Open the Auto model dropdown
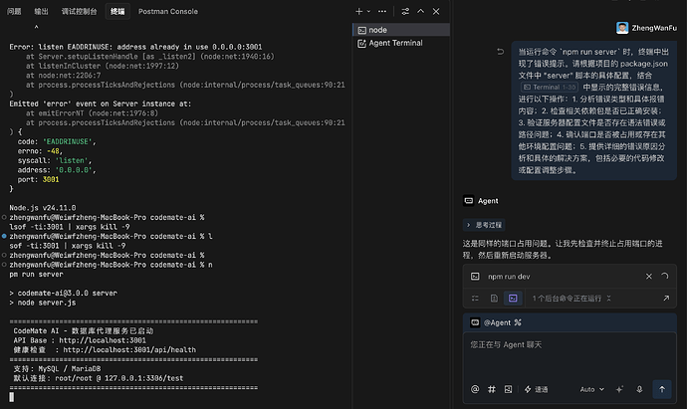Viewport: 687px width, 409px height. coord(592,389)
